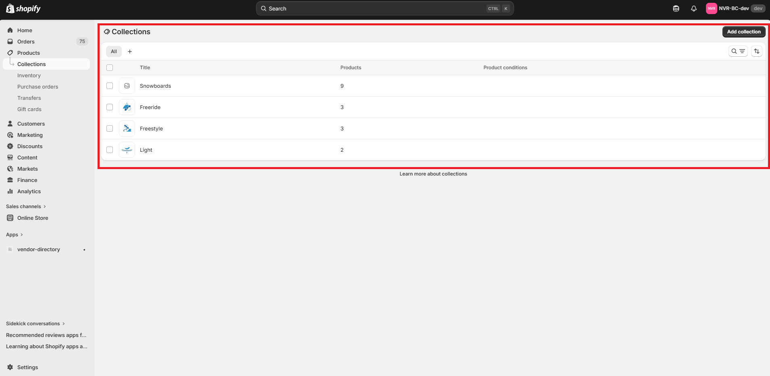Add a new view with plus icon
770x376 pixels.
(130, 52)
